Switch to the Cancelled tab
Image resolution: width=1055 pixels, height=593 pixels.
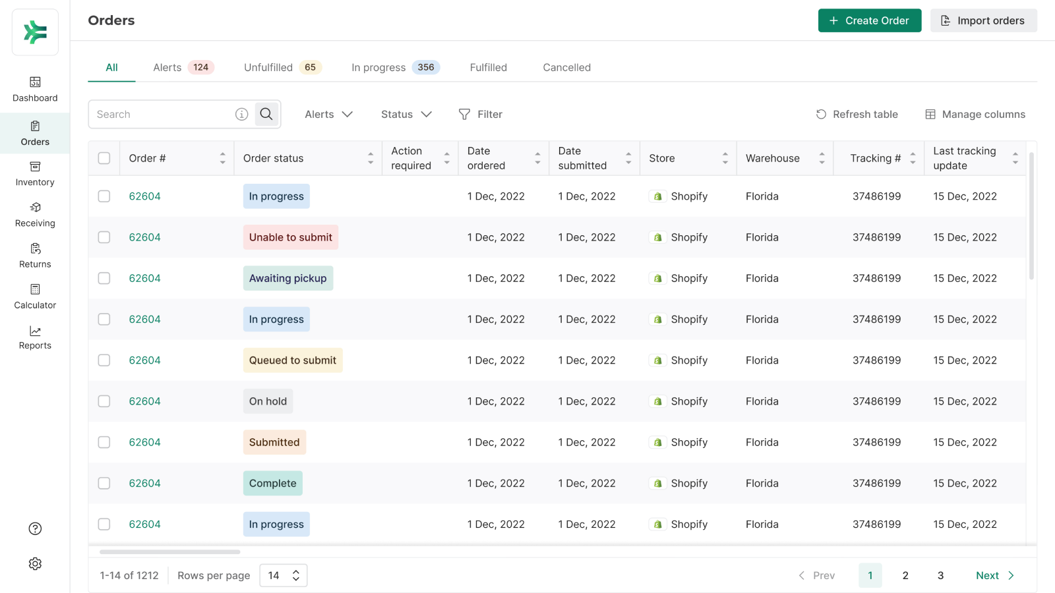tap(566, 67)
